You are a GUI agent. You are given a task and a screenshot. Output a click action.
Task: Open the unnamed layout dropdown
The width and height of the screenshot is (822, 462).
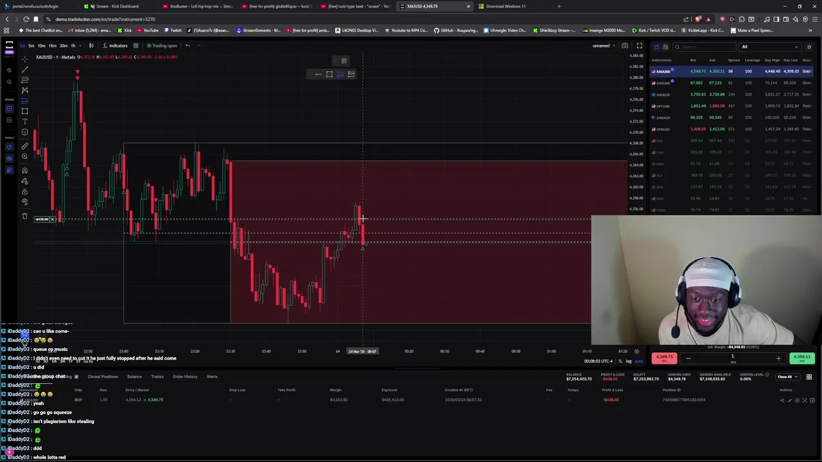(604, 46)
